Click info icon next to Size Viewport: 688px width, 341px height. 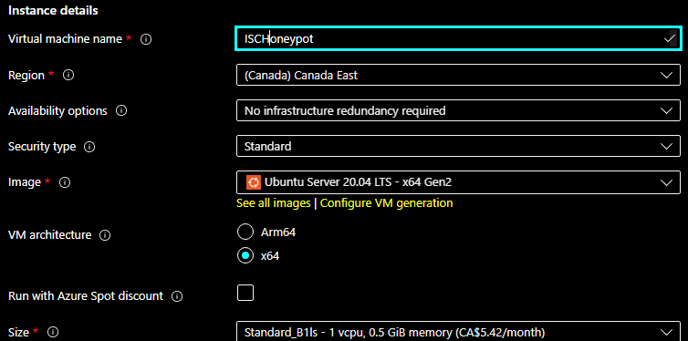coord(53,332)
